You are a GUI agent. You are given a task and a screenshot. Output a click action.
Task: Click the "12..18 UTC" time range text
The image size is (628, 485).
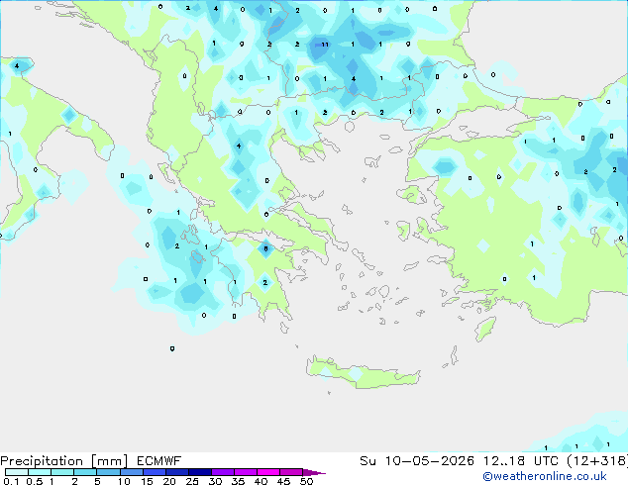521,461
